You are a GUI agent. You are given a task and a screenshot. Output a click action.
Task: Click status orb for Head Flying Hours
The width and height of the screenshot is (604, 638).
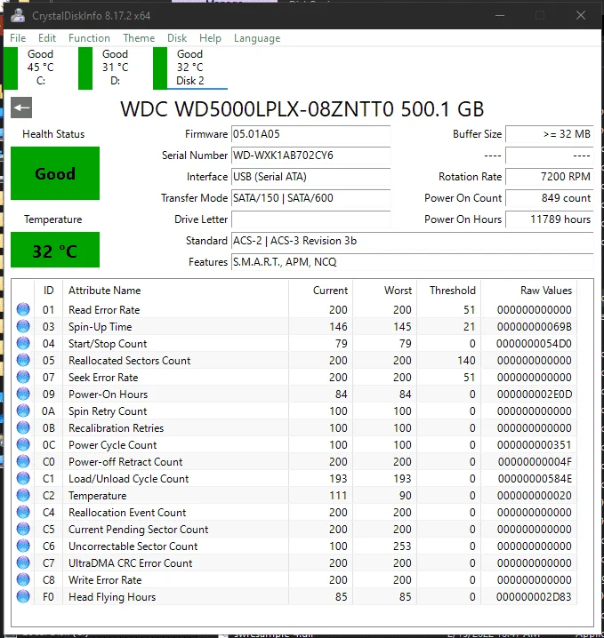pos(23,596)
